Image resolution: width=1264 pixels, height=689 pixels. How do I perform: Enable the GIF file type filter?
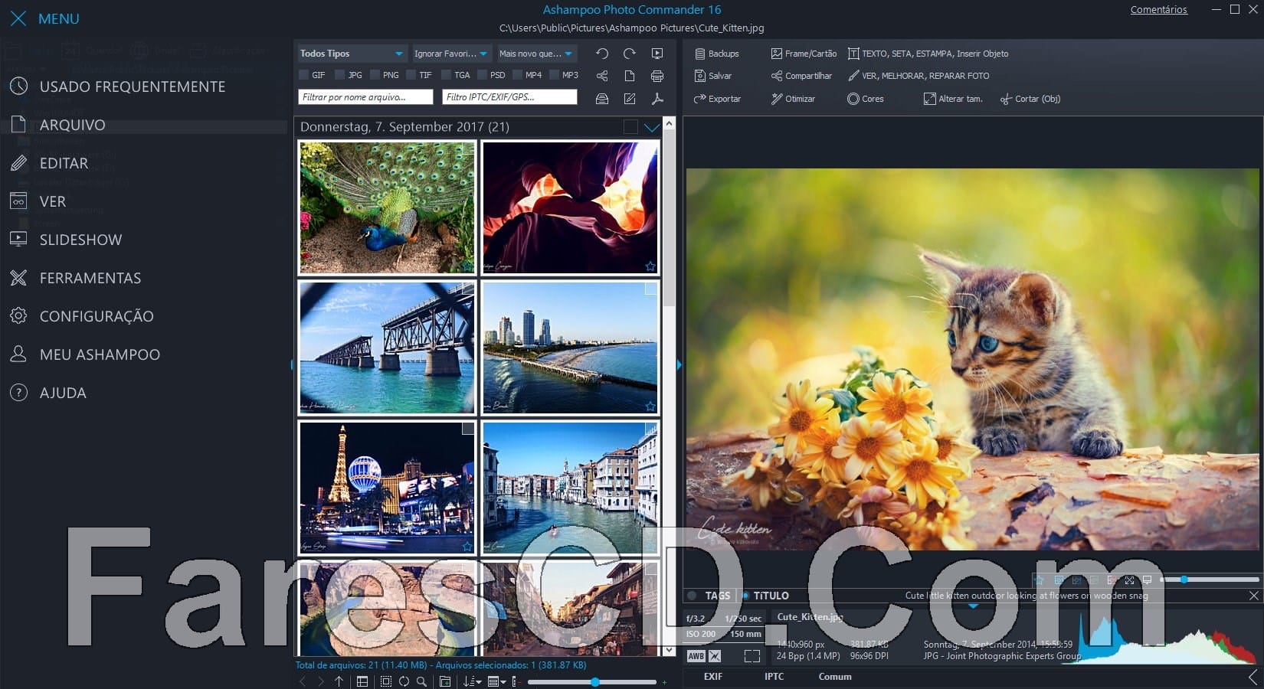pyautogui.click(x=304, y=75)
